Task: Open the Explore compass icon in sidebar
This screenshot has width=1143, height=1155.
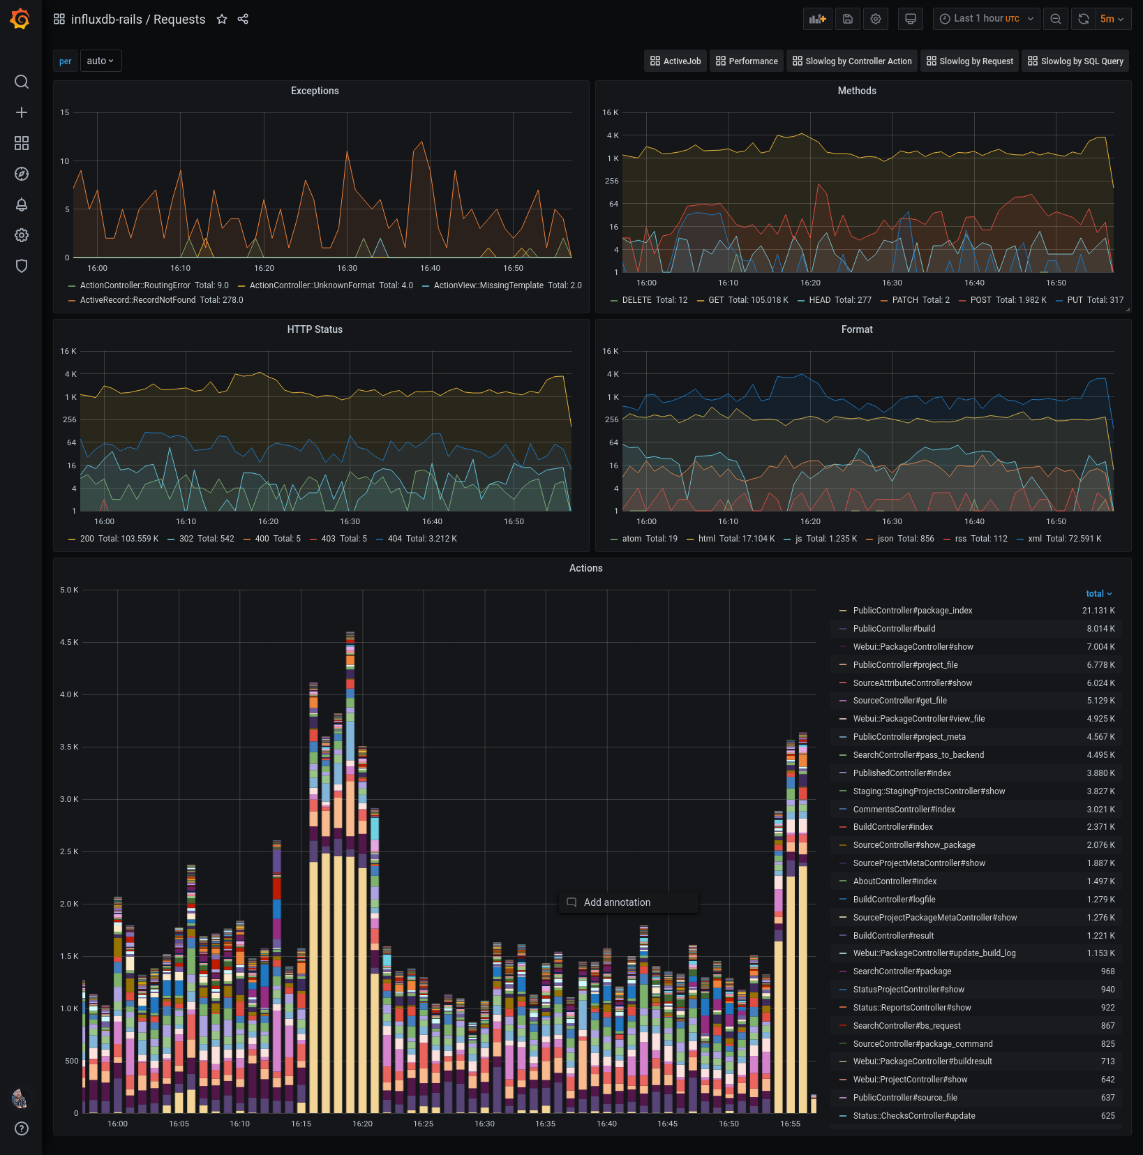Action: pos(22,174)
